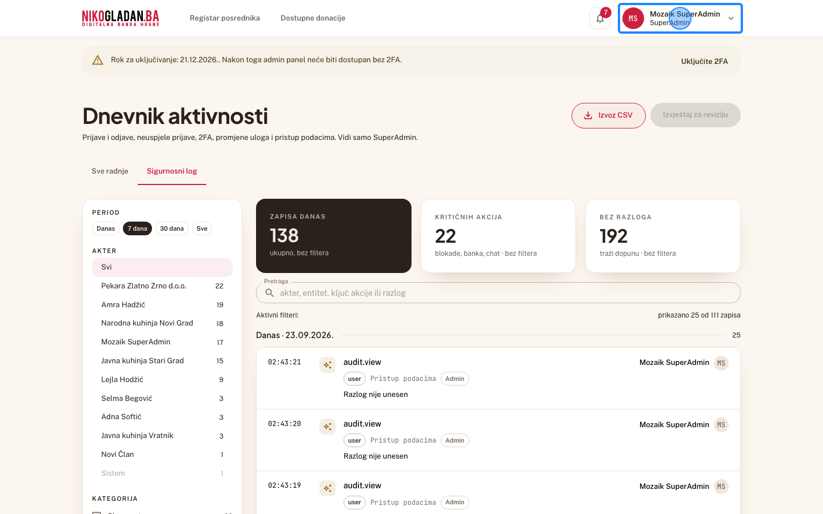The image size is (823, 514).
Task: Click the NikoGladan.ba logo
Action: (121, 18)
